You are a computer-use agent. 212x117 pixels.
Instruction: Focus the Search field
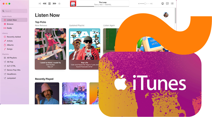click(14, 11)
